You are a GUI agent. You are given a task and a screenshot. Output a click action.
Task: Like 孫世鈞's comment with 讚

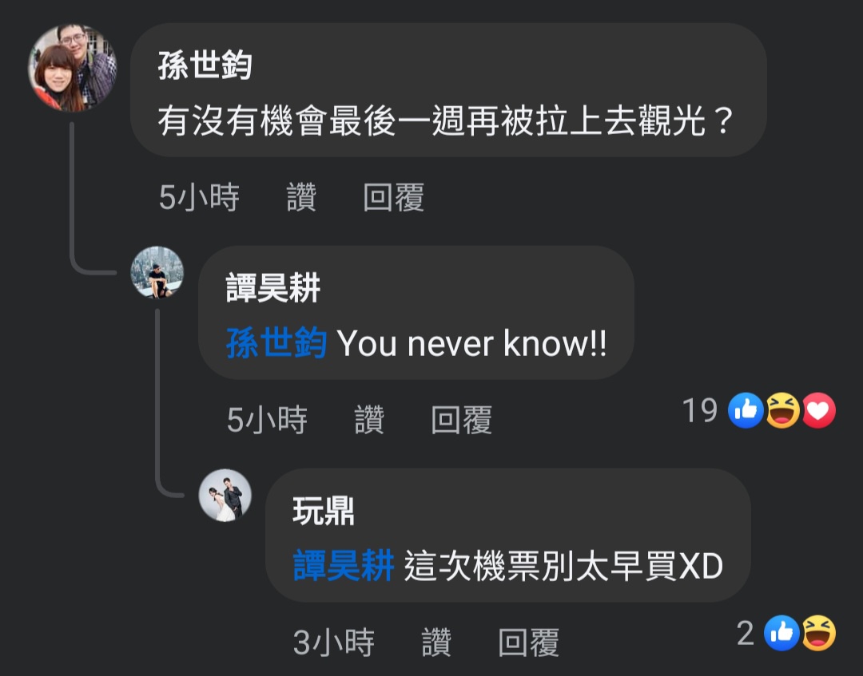pyautogui.click(x=301, y=197)
